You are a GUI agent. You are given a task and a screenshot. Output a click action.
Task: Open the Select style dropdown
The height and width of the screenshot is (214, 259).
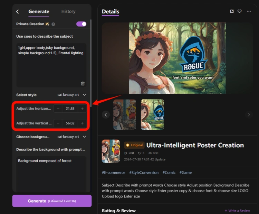(72, 95)
